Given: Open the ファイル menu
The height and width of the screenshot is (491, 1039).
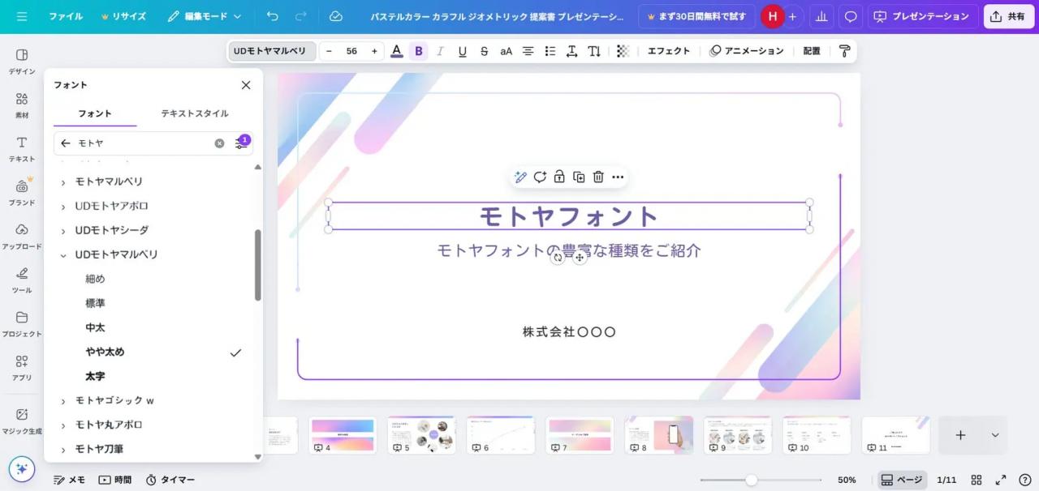Looking at the screenshot, I should click(65, 16).
